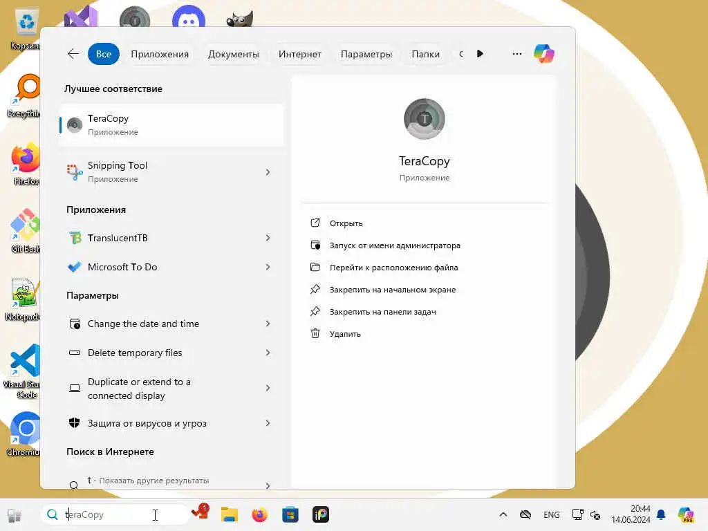Open Duplicate or extend to a connected display
Screen dimensions: 708x531
(x=171, y=389)
